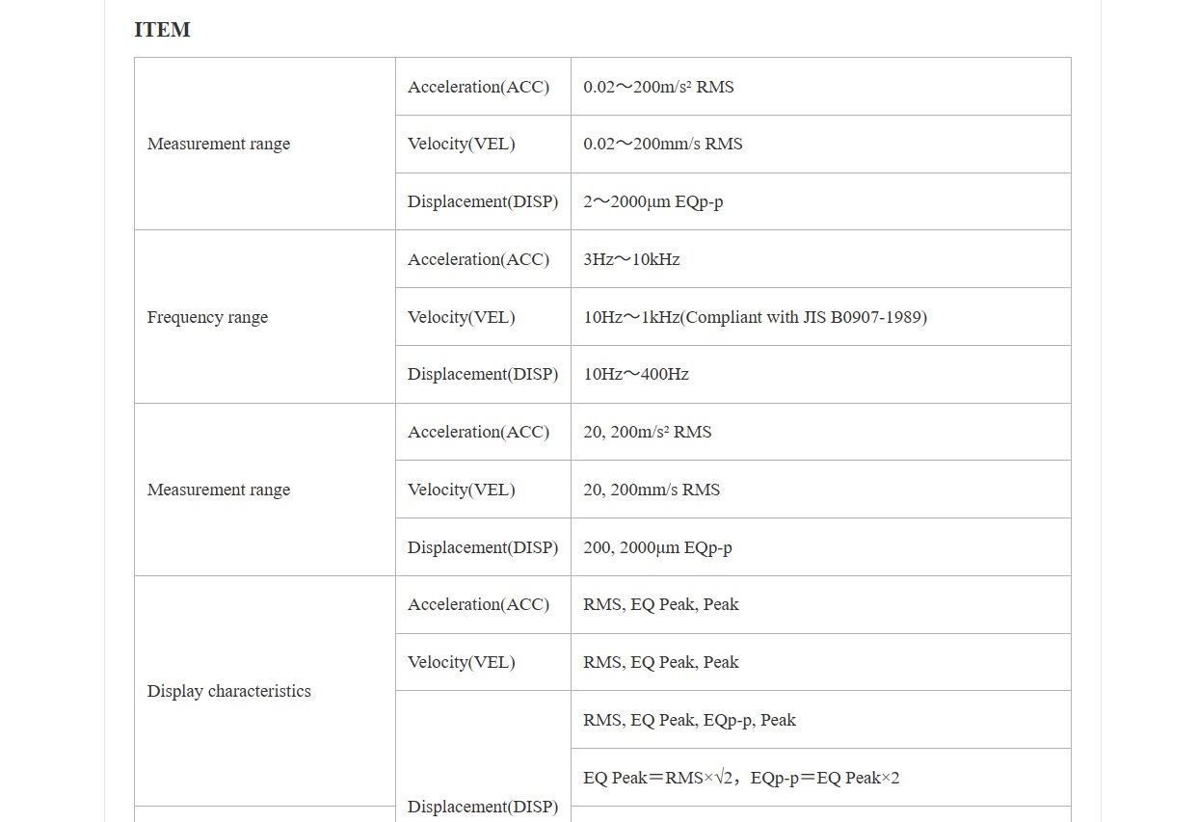Click the ITEM heading
This screenshot has width=1198, height=822.
click(x=162, y=30)
